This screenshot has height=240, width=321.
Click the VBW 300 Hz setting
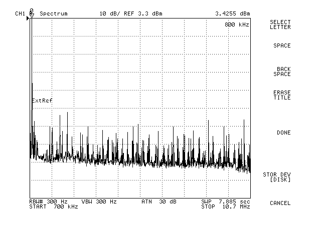[99, 201]
